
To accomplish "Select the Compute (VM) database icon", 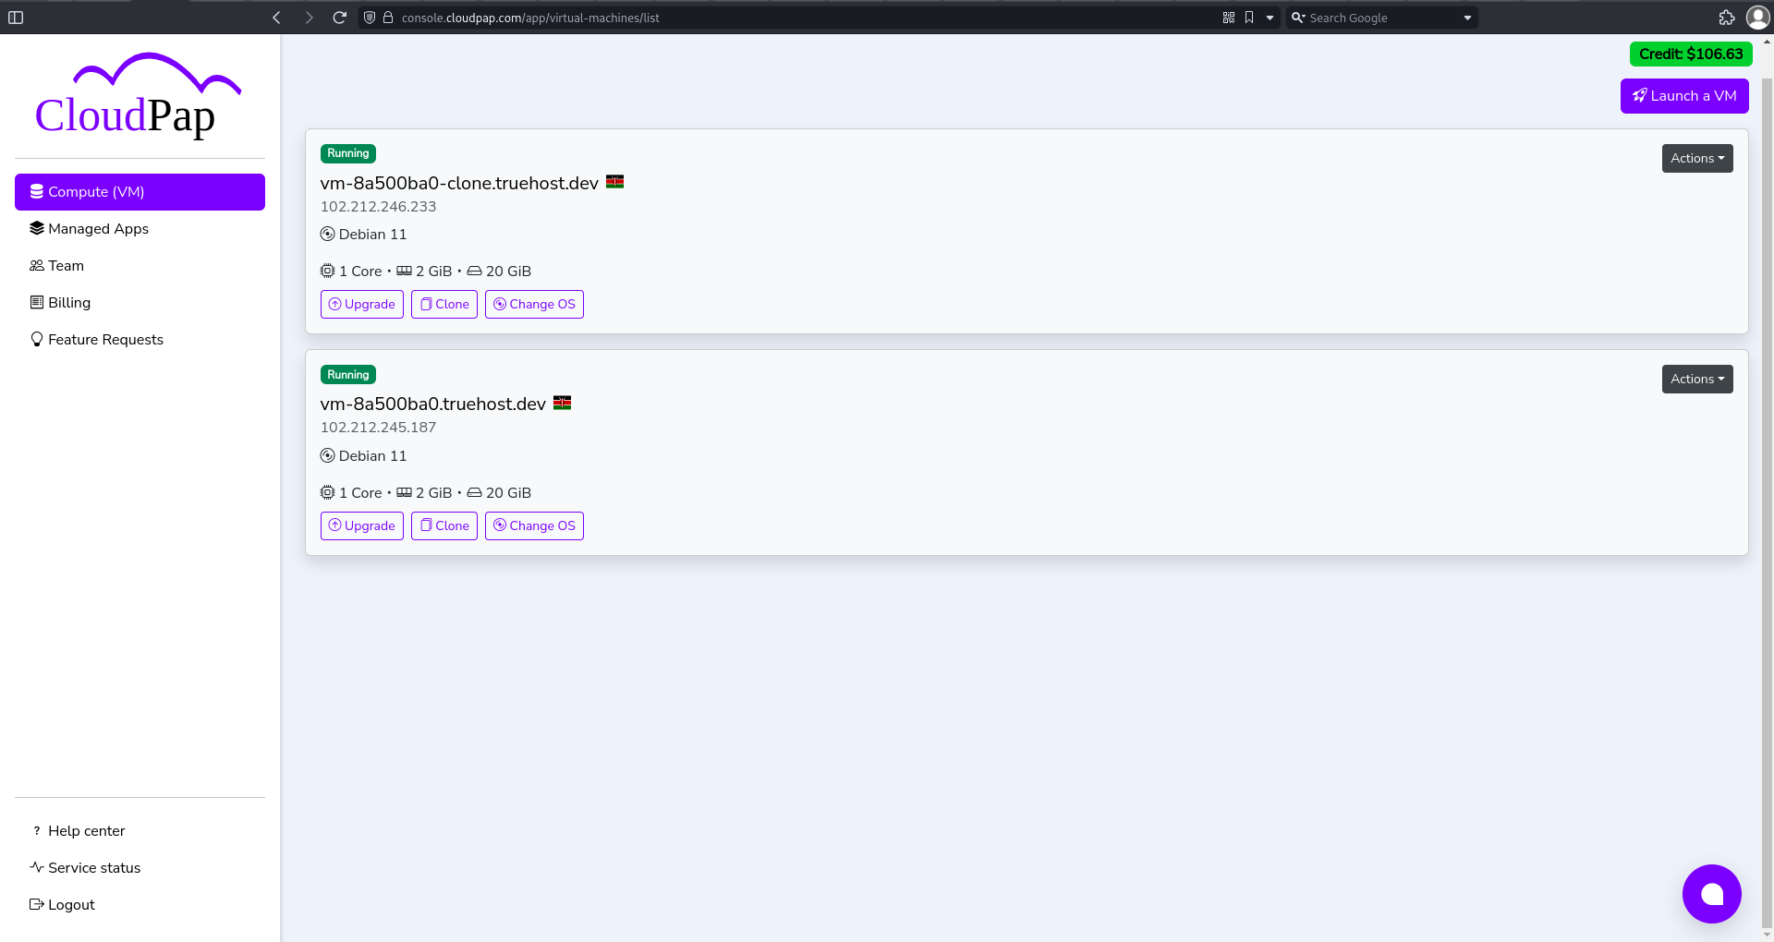I will pos(37,191).
